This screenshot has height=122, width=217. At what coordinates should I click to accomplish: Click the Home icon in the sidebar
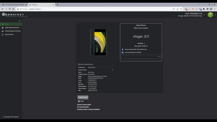click(3, 24)
